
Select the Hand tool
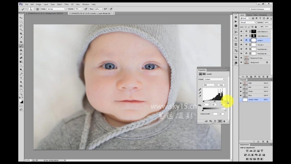21,90
